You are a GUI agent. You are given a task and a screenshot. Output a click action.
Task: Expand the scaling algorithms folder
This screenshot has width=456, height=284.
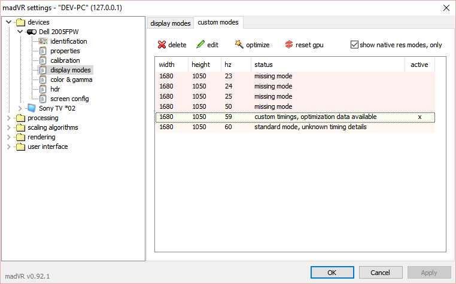point(8,127)
